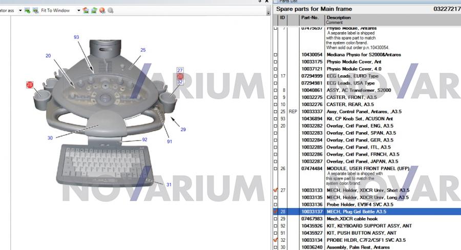Check the box for Mech, XDCR cable hook

pyautogui.click(x=276, y=219)
